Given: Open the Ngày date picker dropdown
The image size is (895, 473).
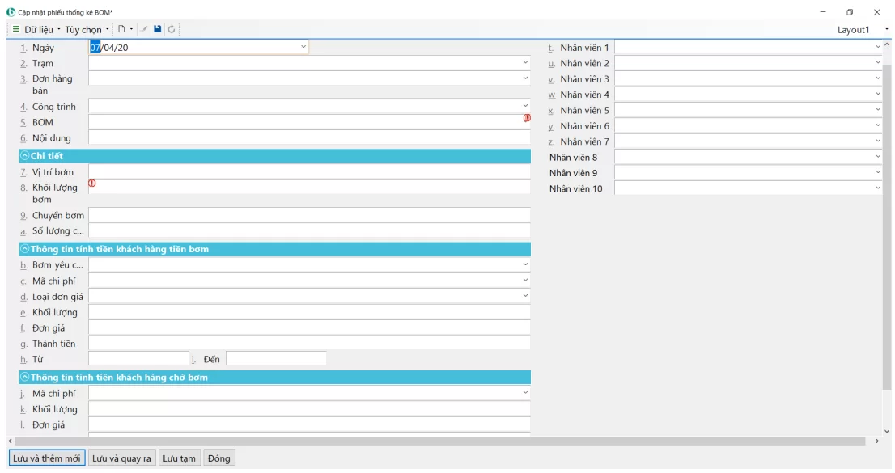Looking at the screenshot, I should point(303,48).
